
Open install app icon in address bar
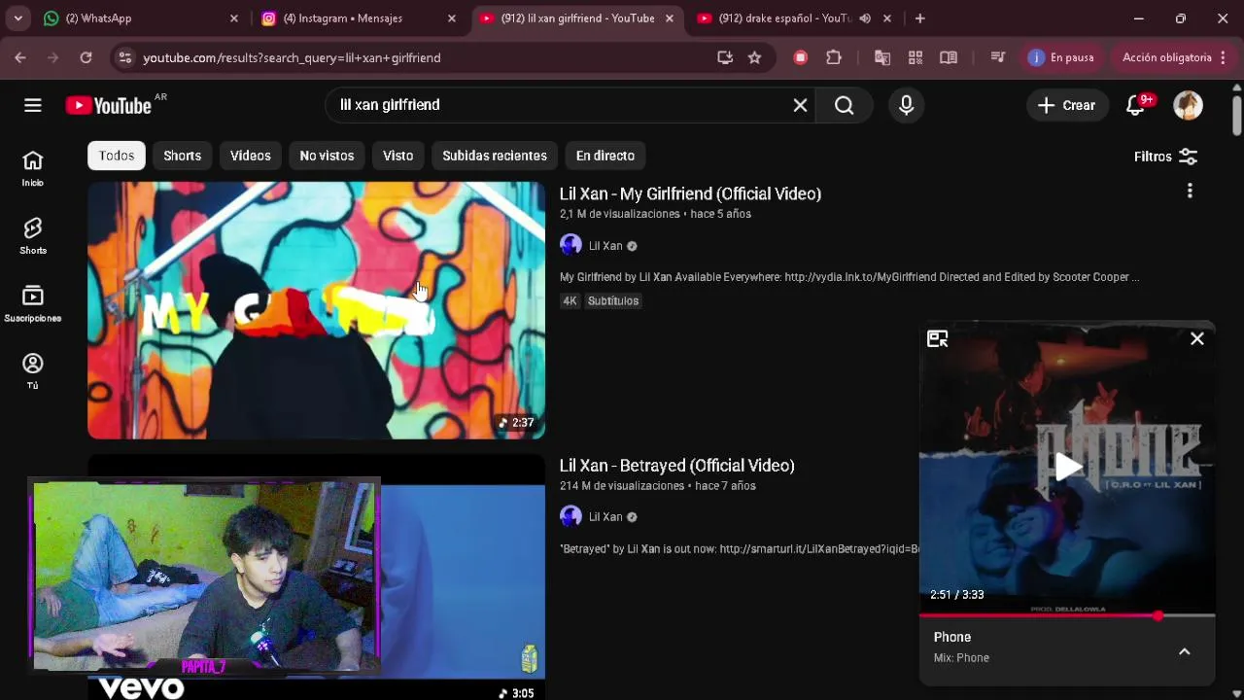725,57
